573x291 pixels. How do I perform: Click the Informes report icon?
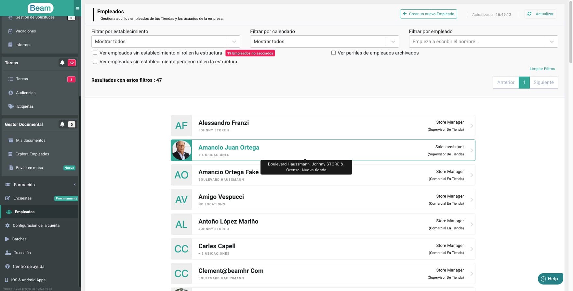[x=10, y=45]
